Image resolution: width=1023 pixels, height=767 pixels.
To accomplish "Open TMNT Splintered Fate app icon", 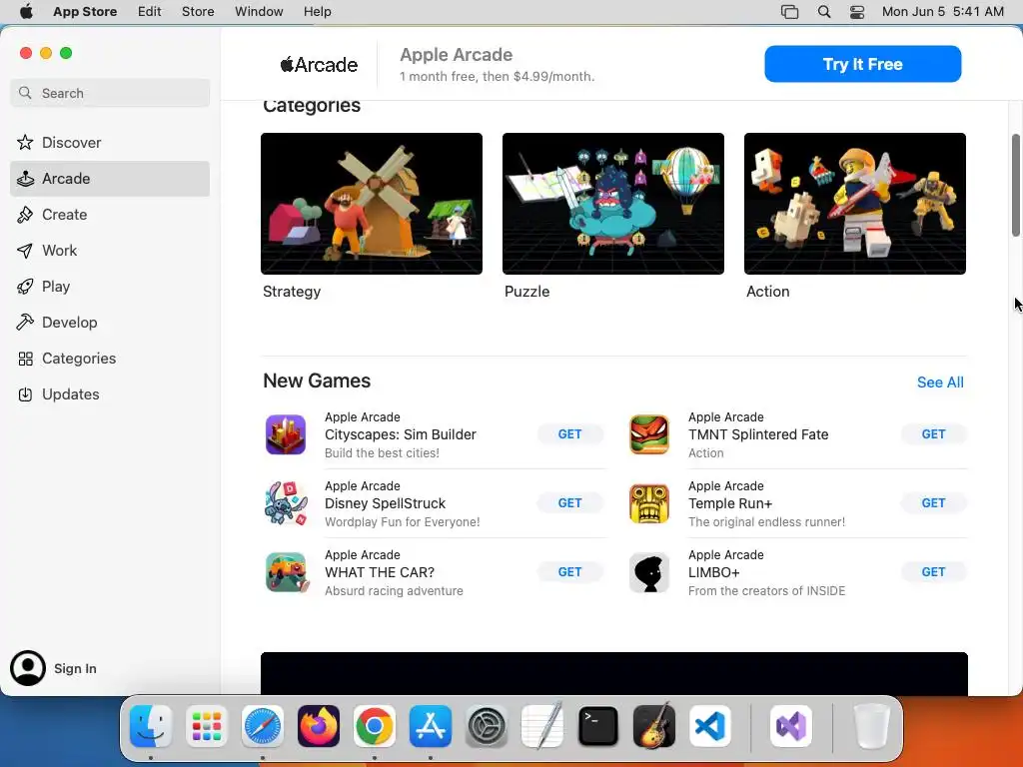I will 649,434.
